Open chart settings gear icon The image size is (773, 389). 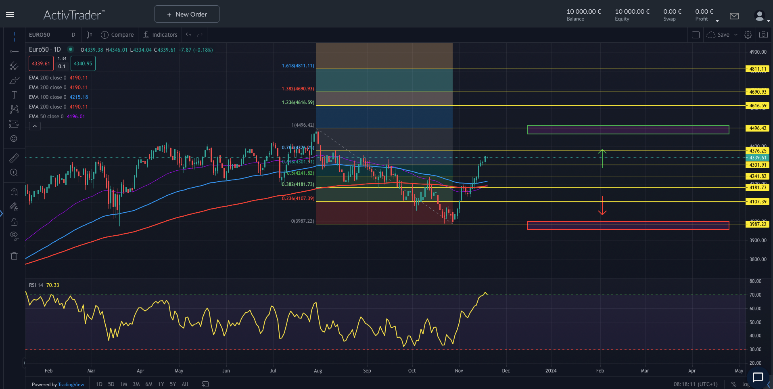point(748,35)
